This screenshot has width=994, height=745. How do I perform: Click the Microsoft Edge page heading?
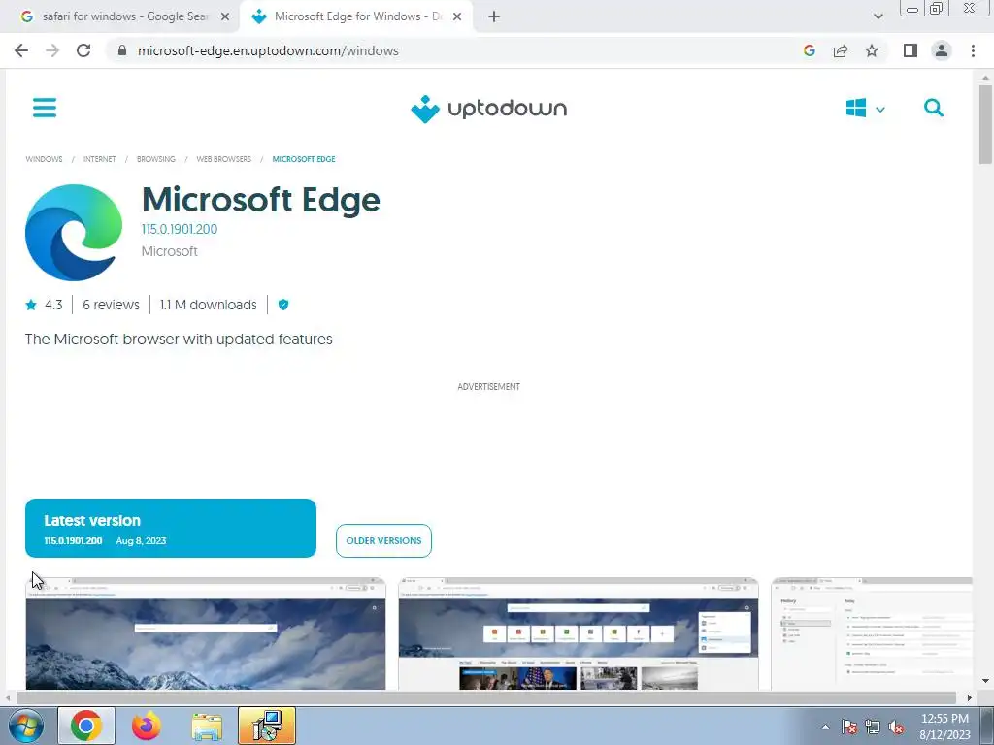pyautogui.click(x=260, y=200)
